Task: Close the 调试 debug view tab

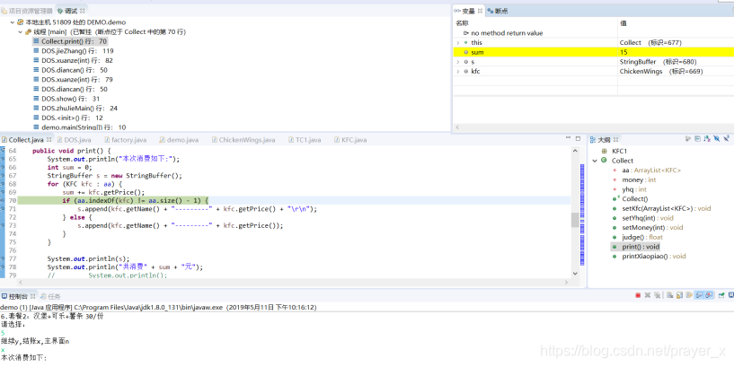Action: [x=83, y=10]
